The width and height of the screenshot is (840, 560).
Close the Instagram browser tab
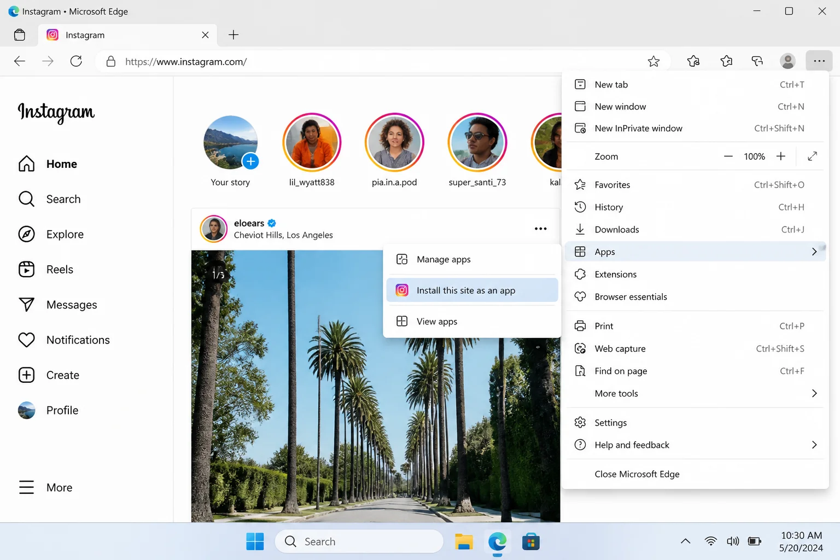tap(205, 35)
